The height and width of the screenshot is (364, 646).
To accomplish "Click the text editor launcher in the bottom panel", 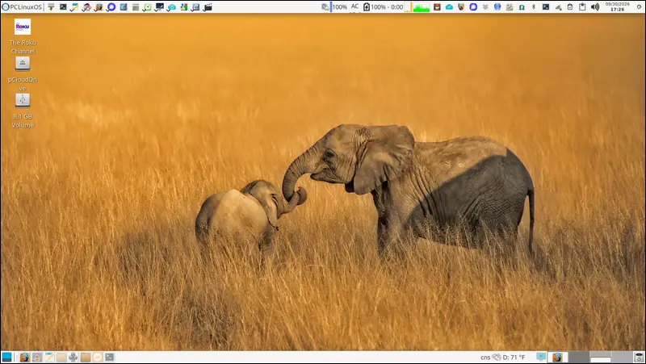I will [49, 357].
